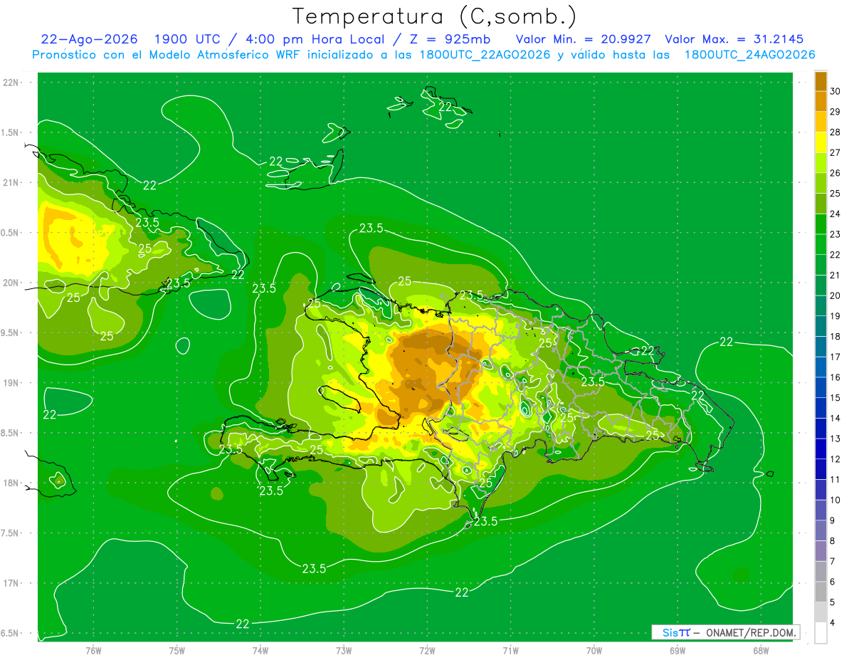This screenshot has height=660, width=854.
Task: Click the "1900 UTC" time text
Action: 186,39
